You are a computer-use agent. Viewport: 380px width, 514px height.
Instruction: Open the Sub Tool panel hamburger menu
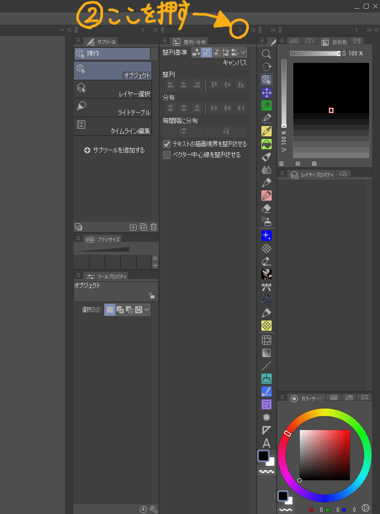pyautogui.click(x=78, y=41)
